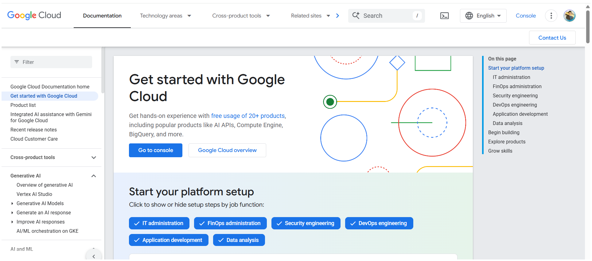Collapse the left navigation panel arrow
592x261 pixels.
pos(94,256)
